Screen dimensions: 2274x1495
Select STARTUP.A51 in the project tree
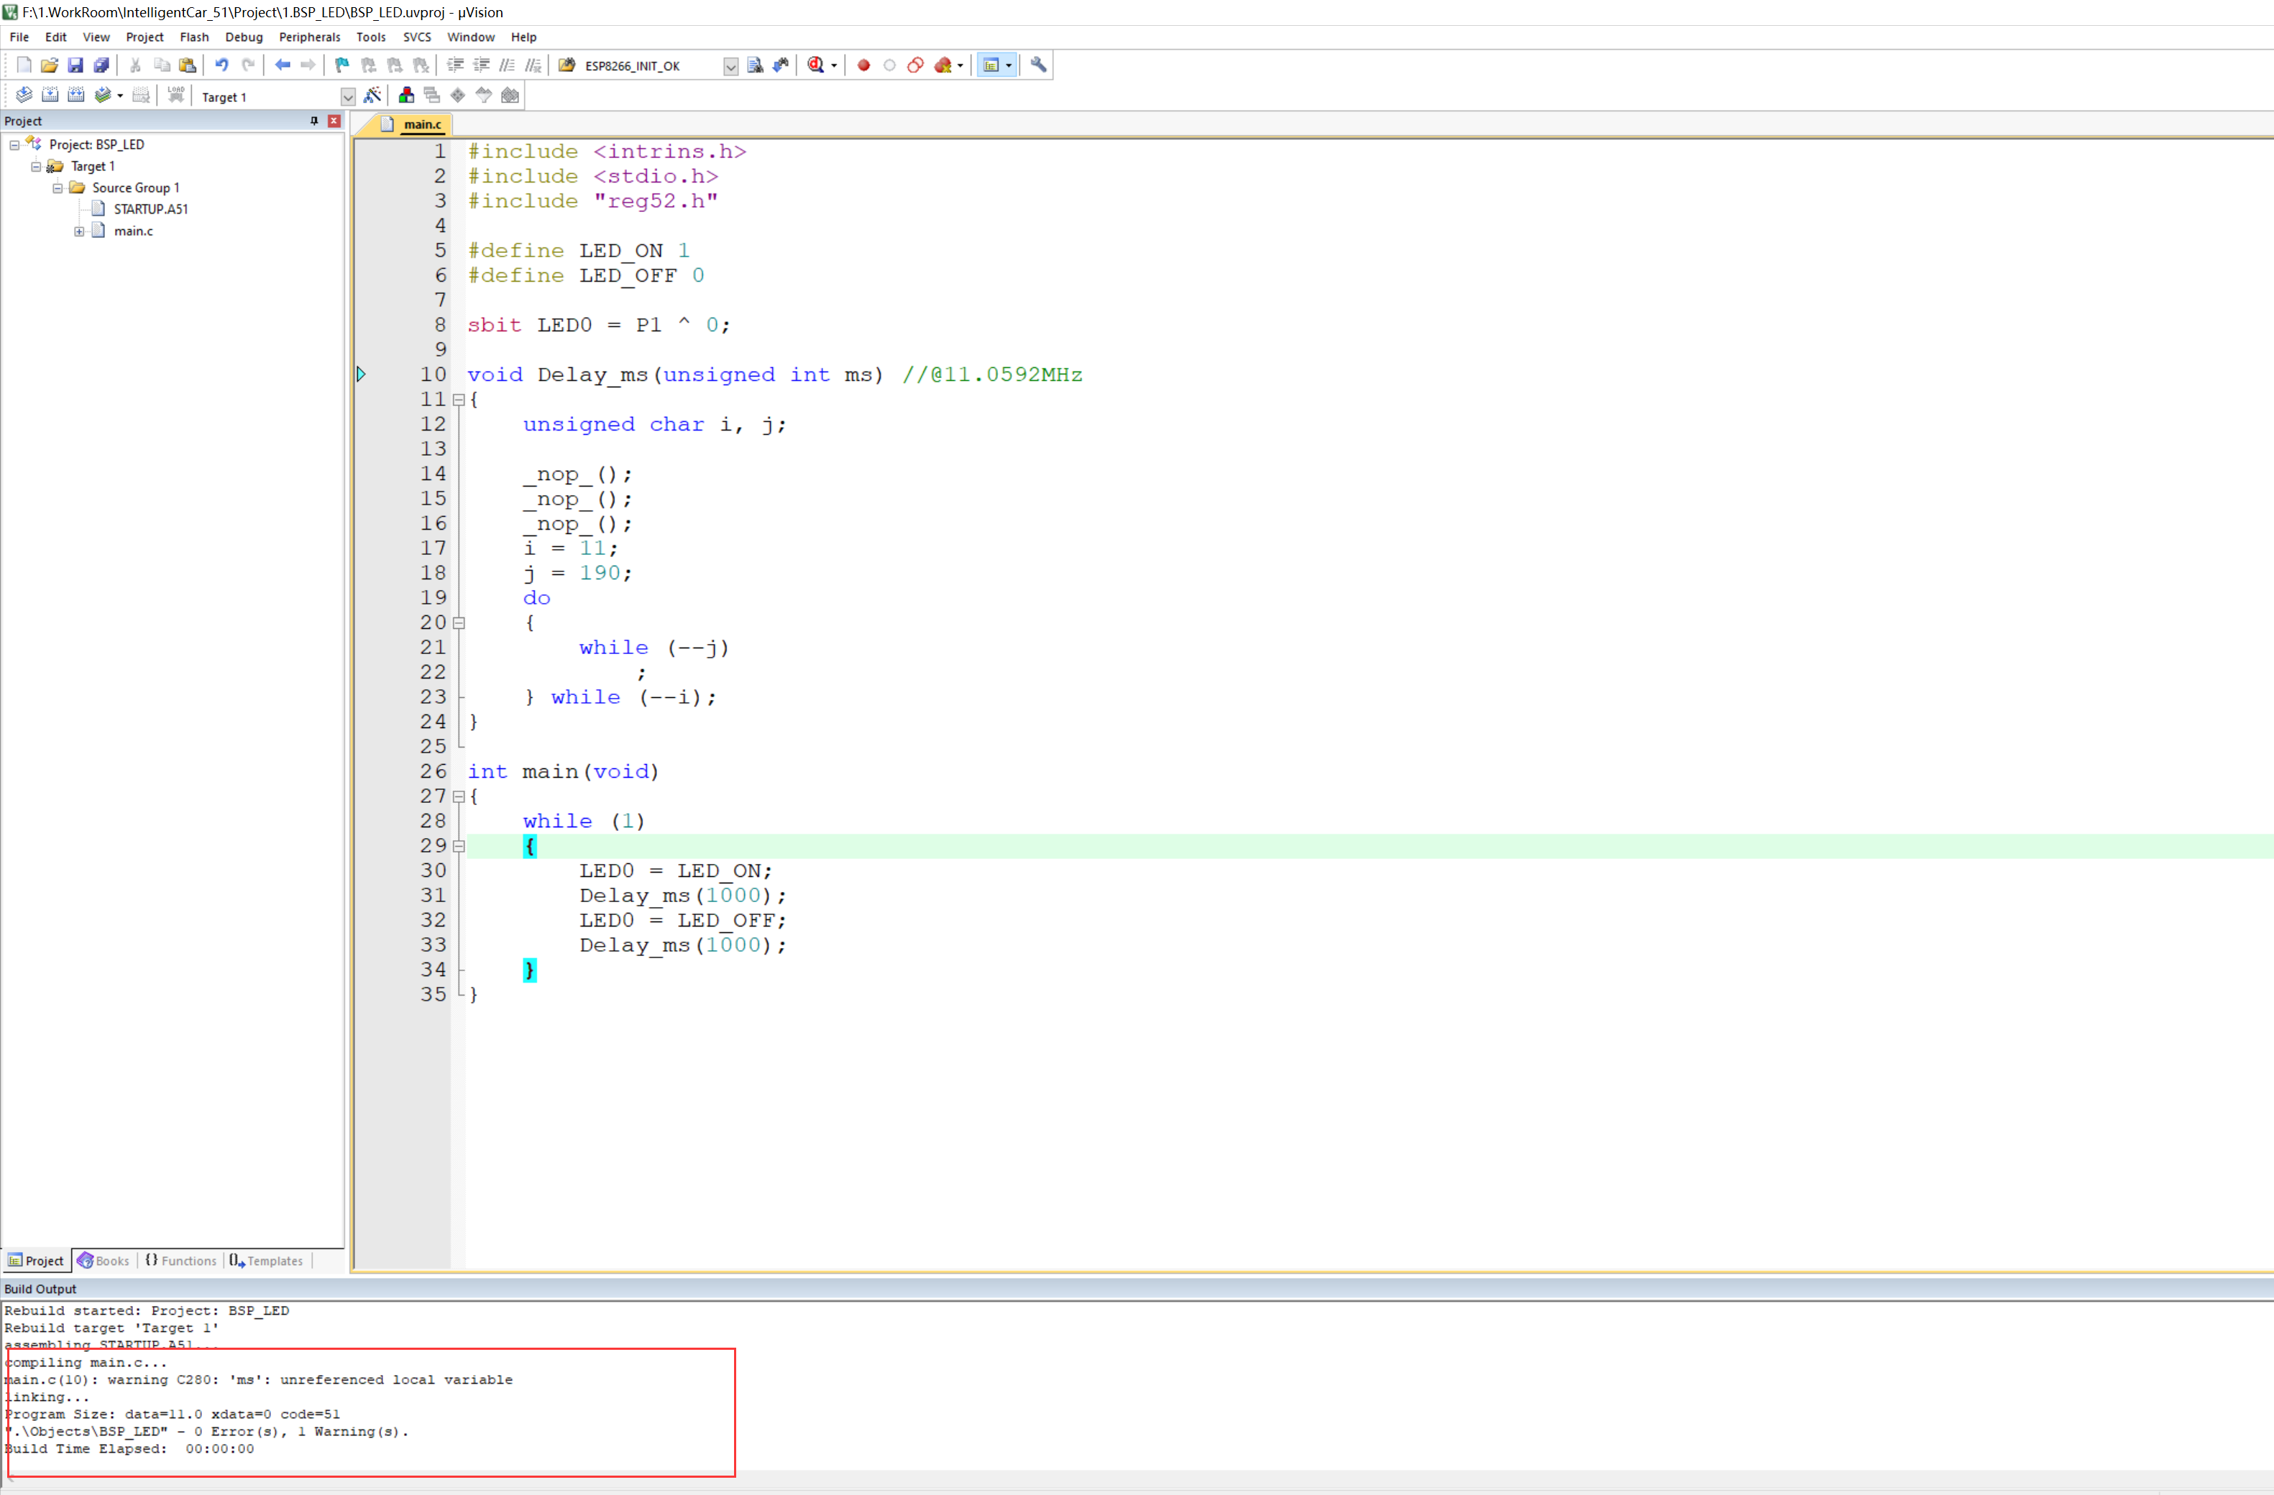(150, 209)
